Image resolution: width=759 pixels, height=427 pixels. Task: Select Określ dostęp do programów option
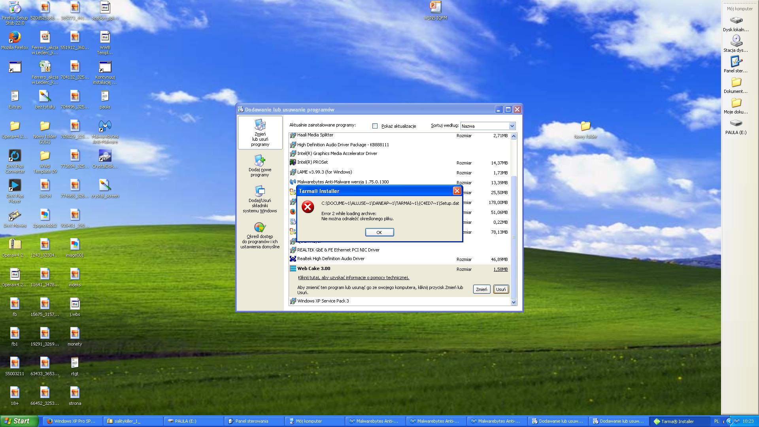coord(260,234)
